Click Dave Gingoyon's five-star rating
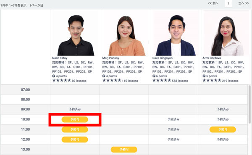The width and height of the screenshot is (252, 155). 162,80
